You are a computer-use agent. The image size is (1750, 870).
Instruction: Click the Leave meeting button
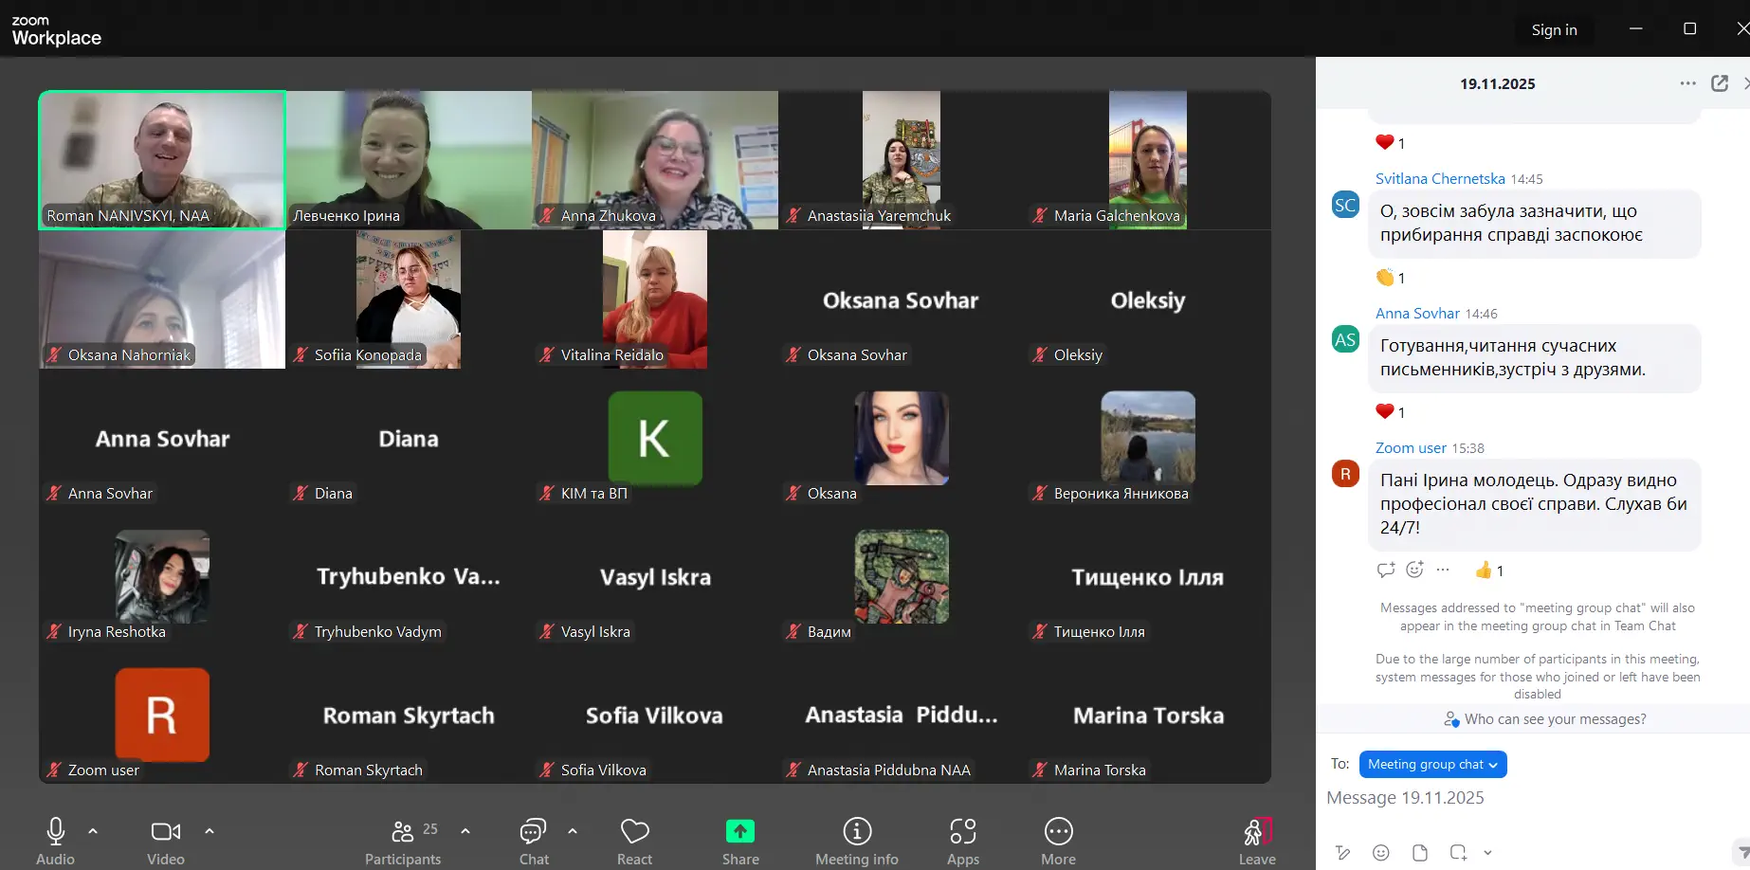tap(1257, 840)
